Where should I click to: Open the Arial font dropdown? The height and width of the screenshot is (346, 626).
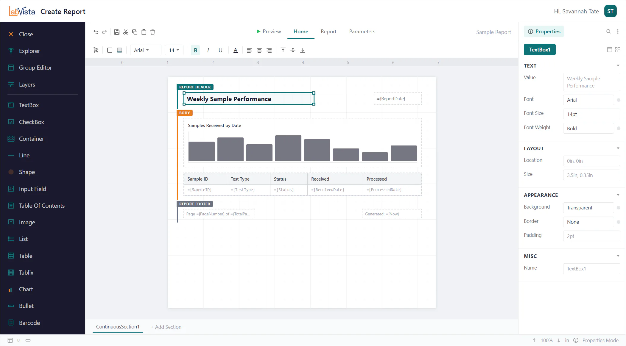pyautogui.click(x=146, y=50)
